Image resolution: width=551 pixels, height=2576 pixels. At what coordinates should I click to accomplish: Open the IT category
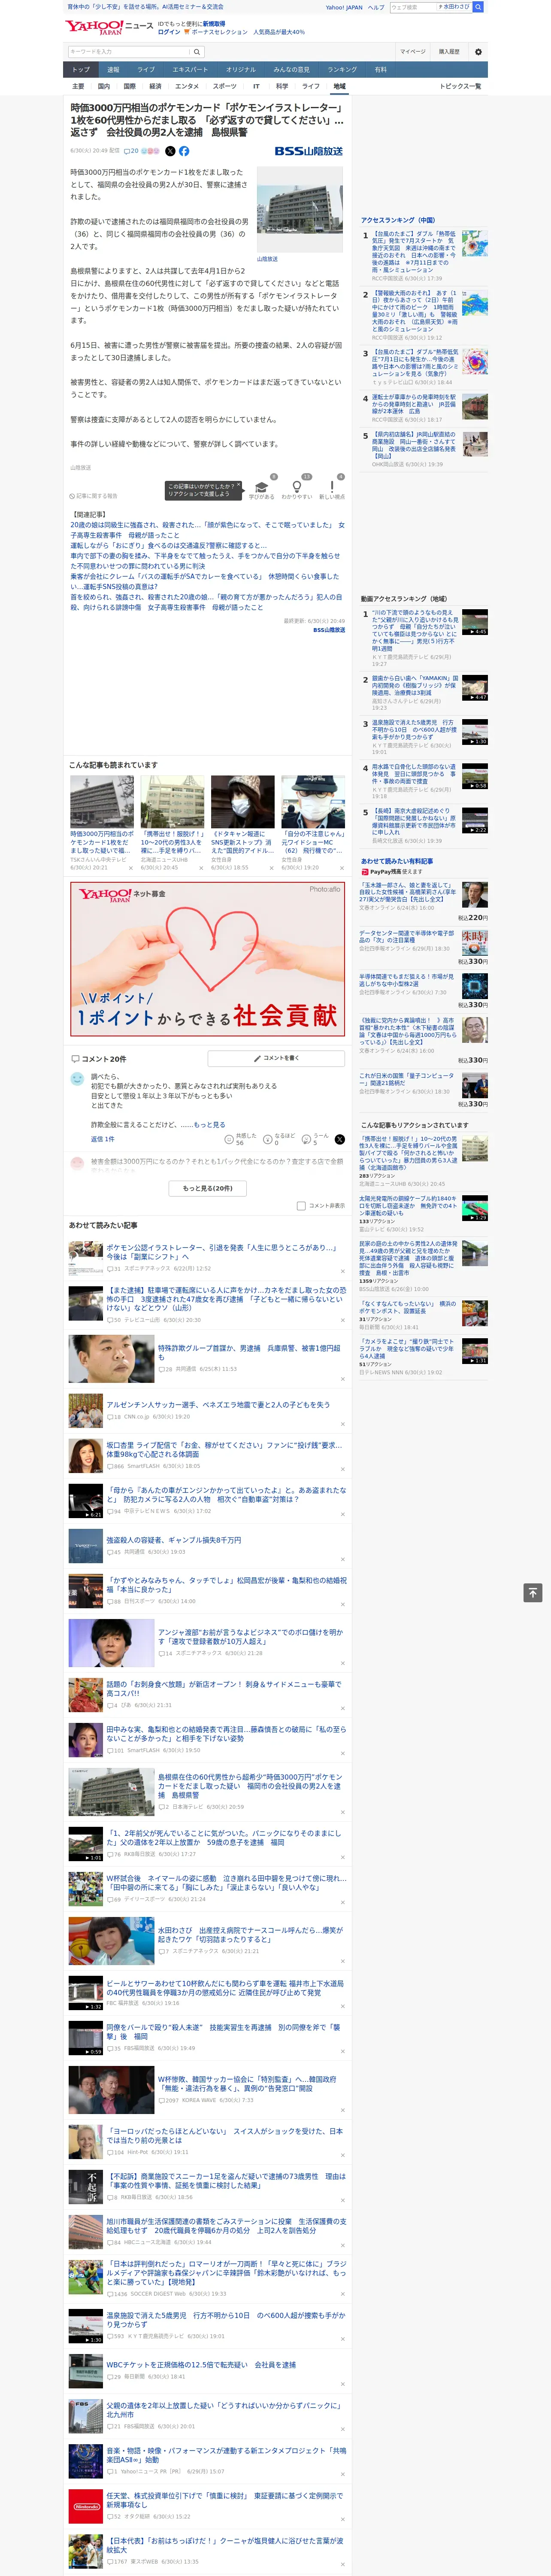point(256,86)
